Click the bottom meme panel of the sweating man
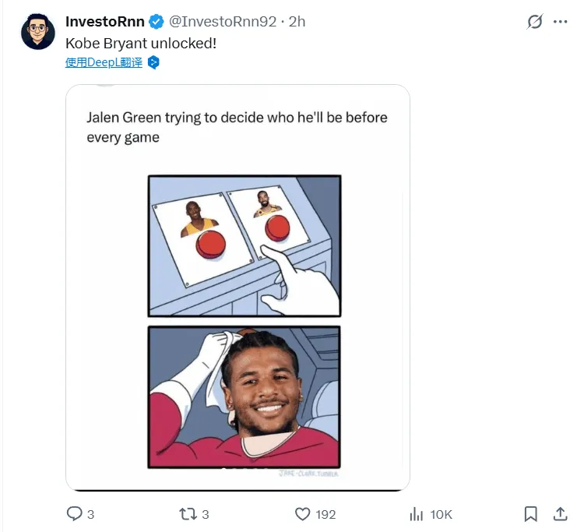The height and width of the screenshot is (532, 584). [x=244, y=397]
